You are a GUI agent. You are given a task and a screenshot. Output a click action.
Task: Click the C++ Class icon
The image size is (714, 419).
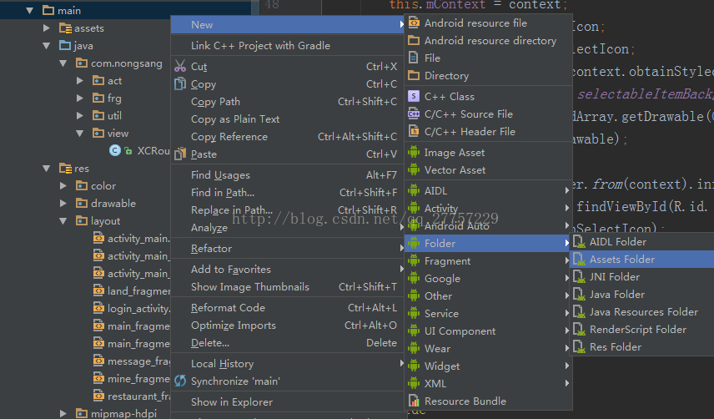click(414, 96)
